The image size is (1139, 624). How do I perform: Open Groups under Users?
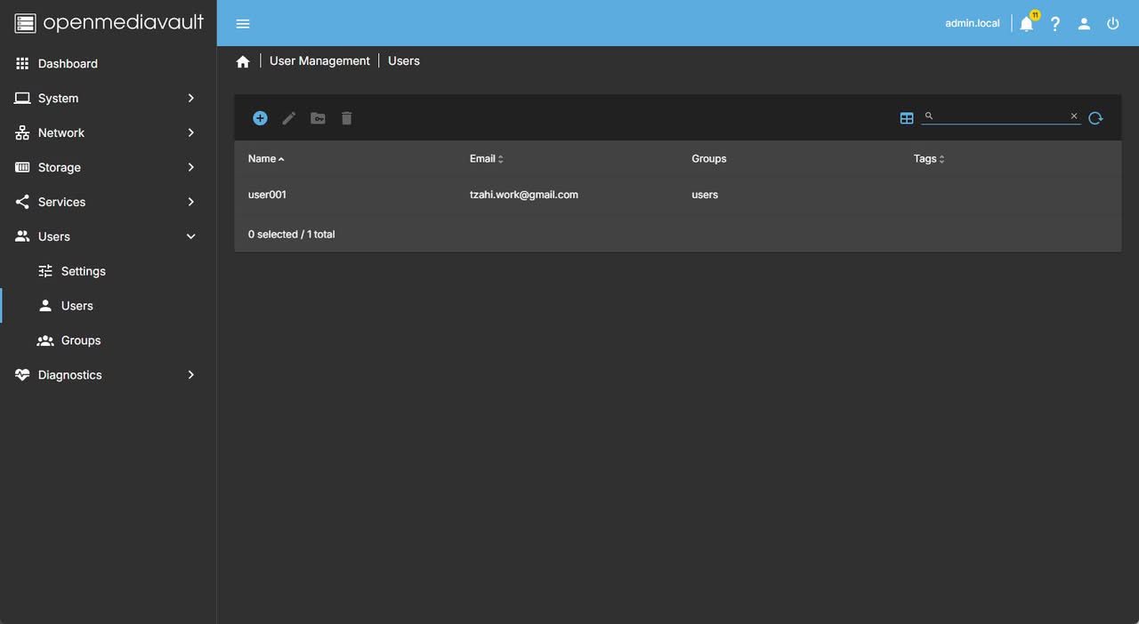point(108,340)
